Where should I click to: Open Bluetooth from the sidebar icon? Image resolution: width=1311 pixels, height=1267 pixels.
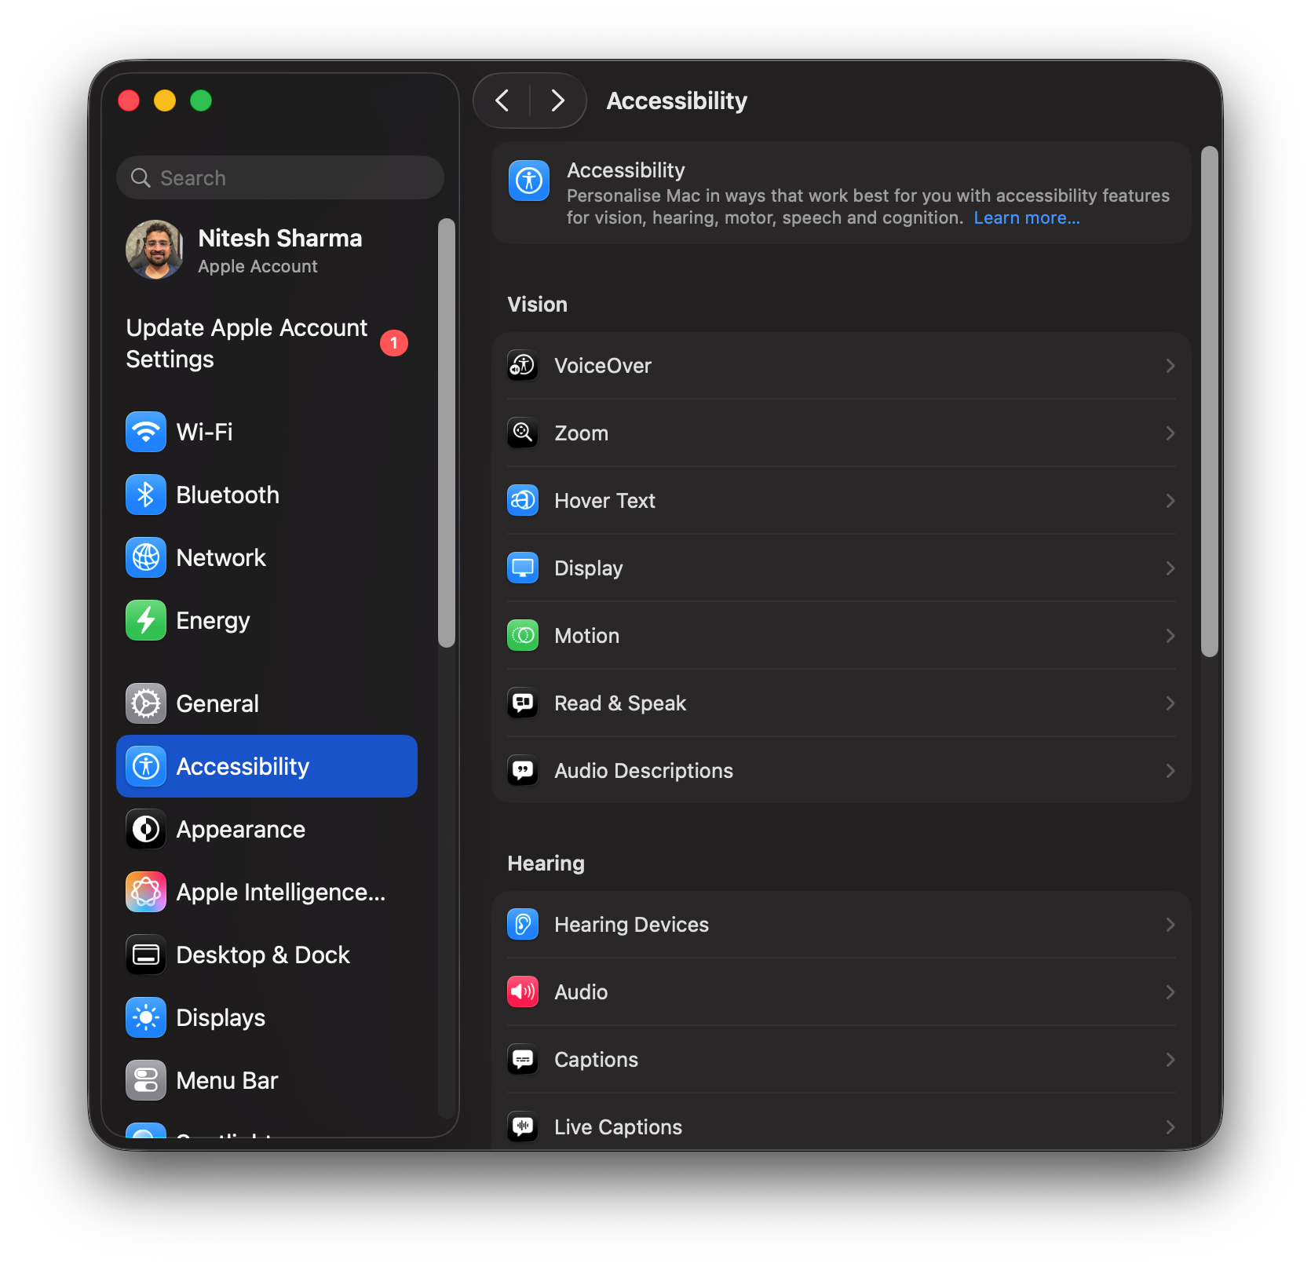[146, 495]
